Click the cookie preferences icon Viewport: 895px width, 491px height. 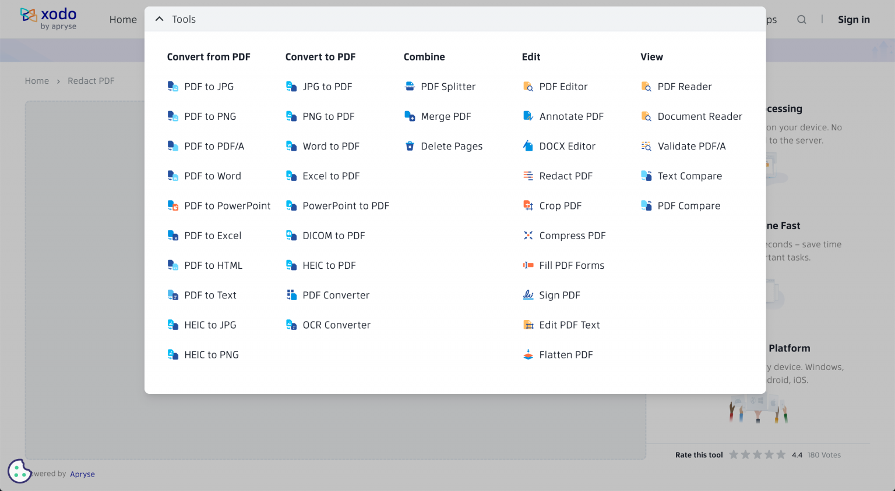pyautogui.click(x=19, y=471)
